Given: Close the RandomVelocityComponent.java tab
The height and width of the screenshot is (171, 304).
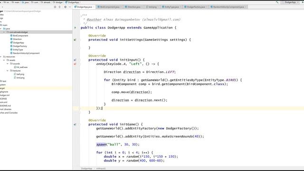Looking at the screenshot, I should [x=246, y=7].
